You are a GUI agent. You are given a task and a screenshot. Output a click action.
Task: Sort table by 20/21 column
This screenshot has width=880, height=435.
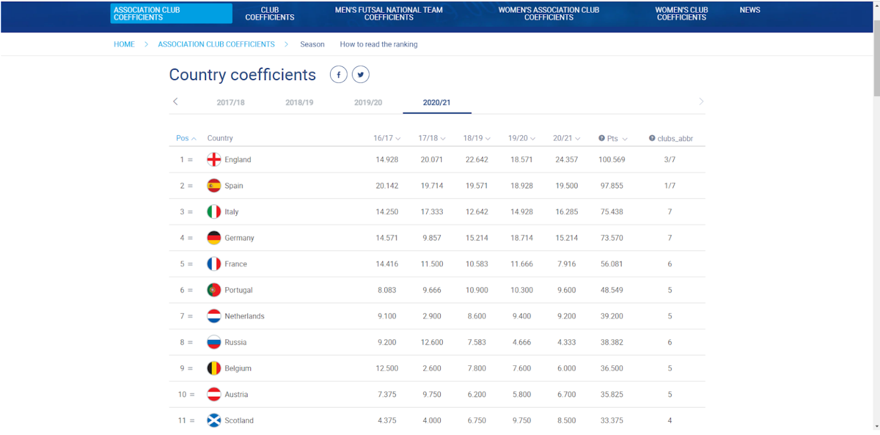click(567, 138)
